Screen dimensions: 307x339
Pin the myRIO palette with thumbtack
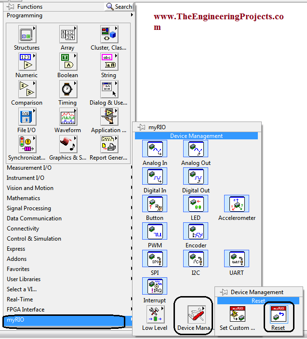[141, 127]
